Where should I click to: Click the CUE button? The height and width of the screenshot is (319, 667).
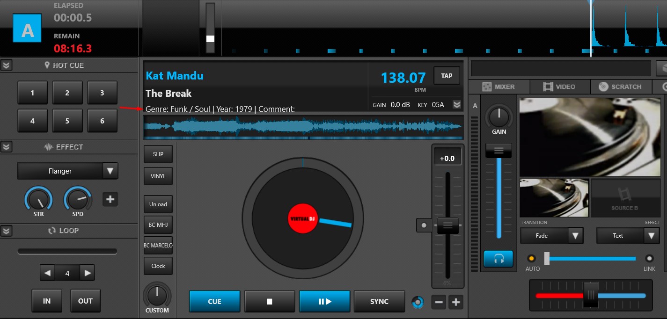coord(215,301)
